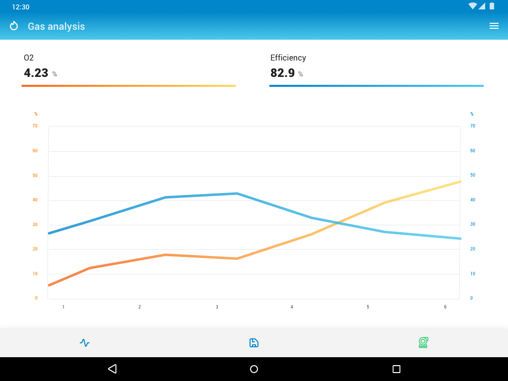Tap blue axis label 50
The image size is (508, 381).
point(473,175)
